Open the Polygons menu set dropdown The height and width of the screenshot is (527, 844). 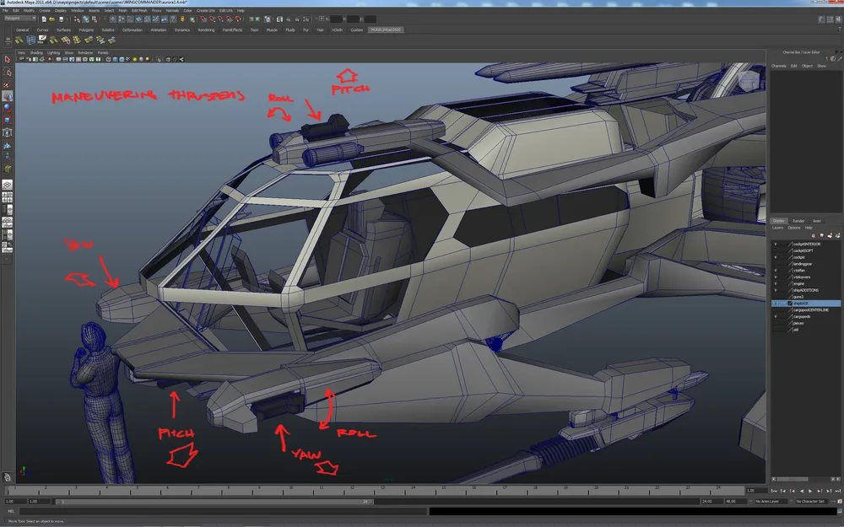[19, 18]
